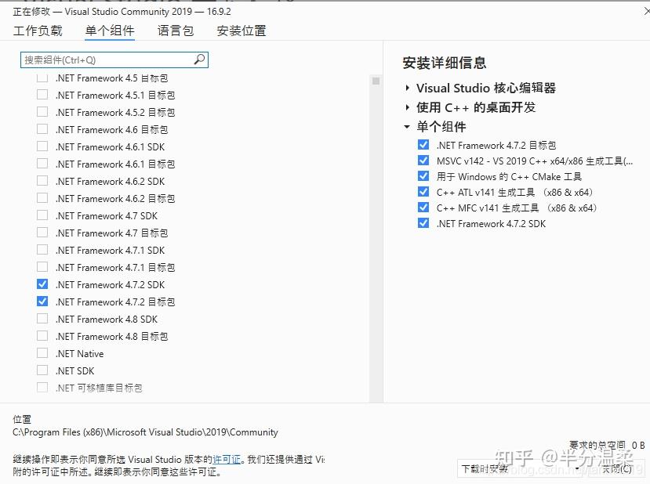
Task: Enable the .NET Framework 4.6 目标包 checkbox
Action: (x=42, y=129)
